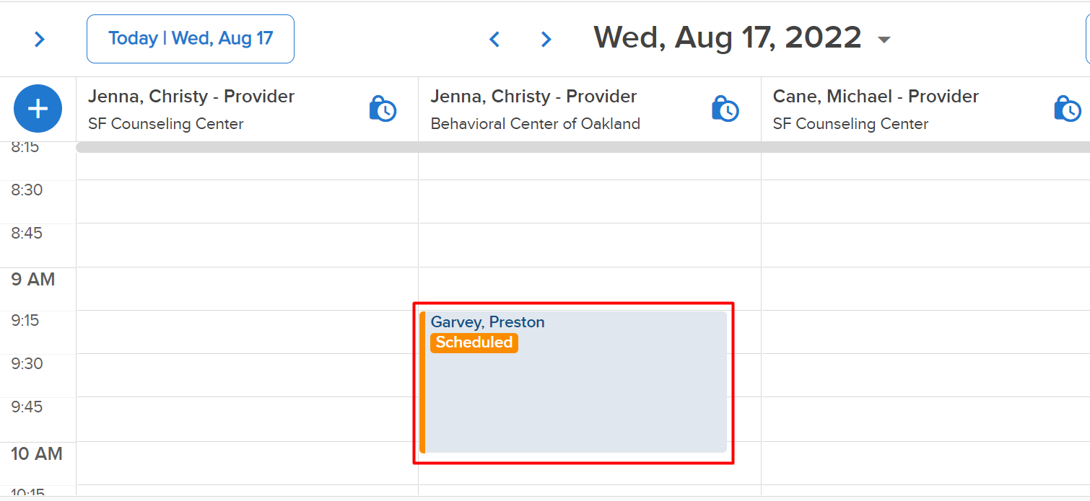
Task: Select Cane, Michael - Provider column header
Action: 925,110
